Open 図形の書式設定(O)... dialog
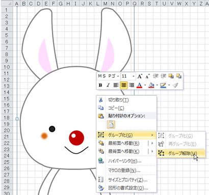209x195 pixels. coord(126,188)
